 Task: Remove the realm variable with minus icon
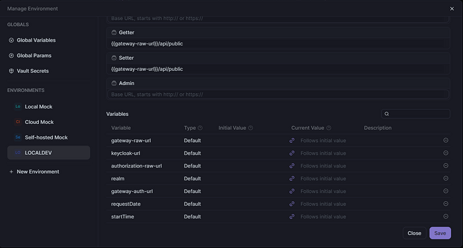coord(446,178)
